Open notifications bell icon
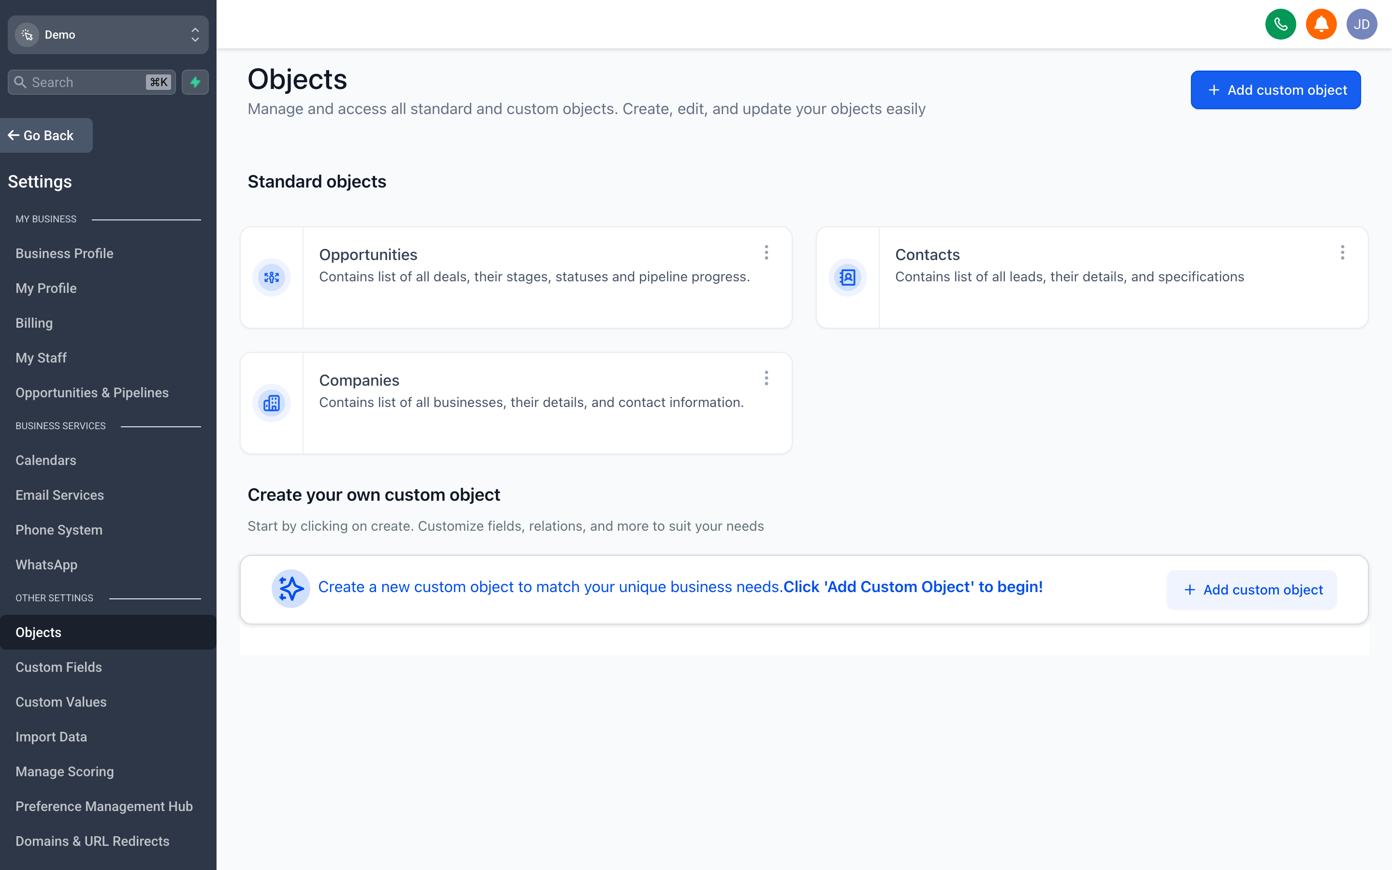 coord(1321,24)
